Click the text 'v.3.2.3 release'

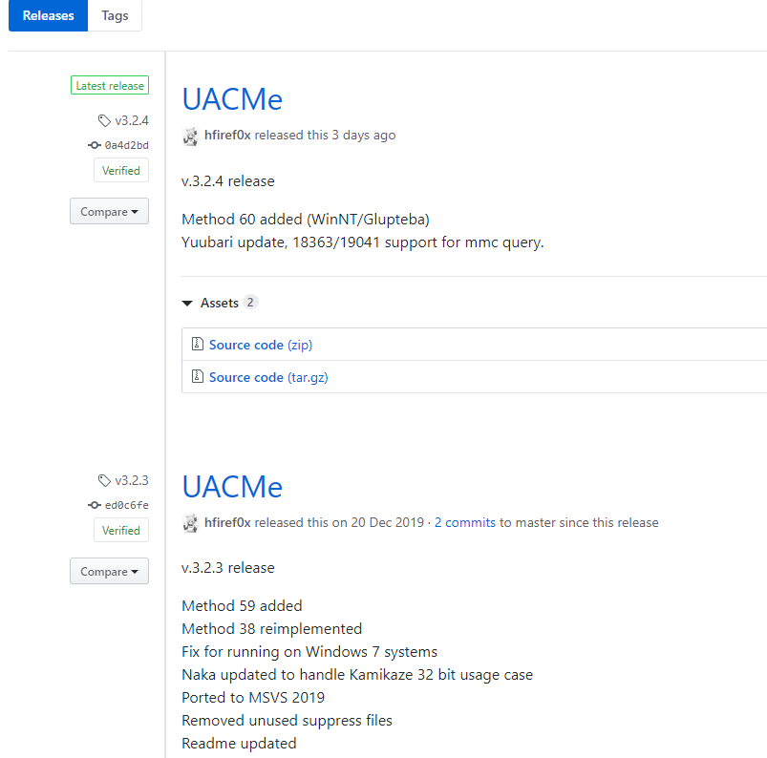click(x=228, y=568)
